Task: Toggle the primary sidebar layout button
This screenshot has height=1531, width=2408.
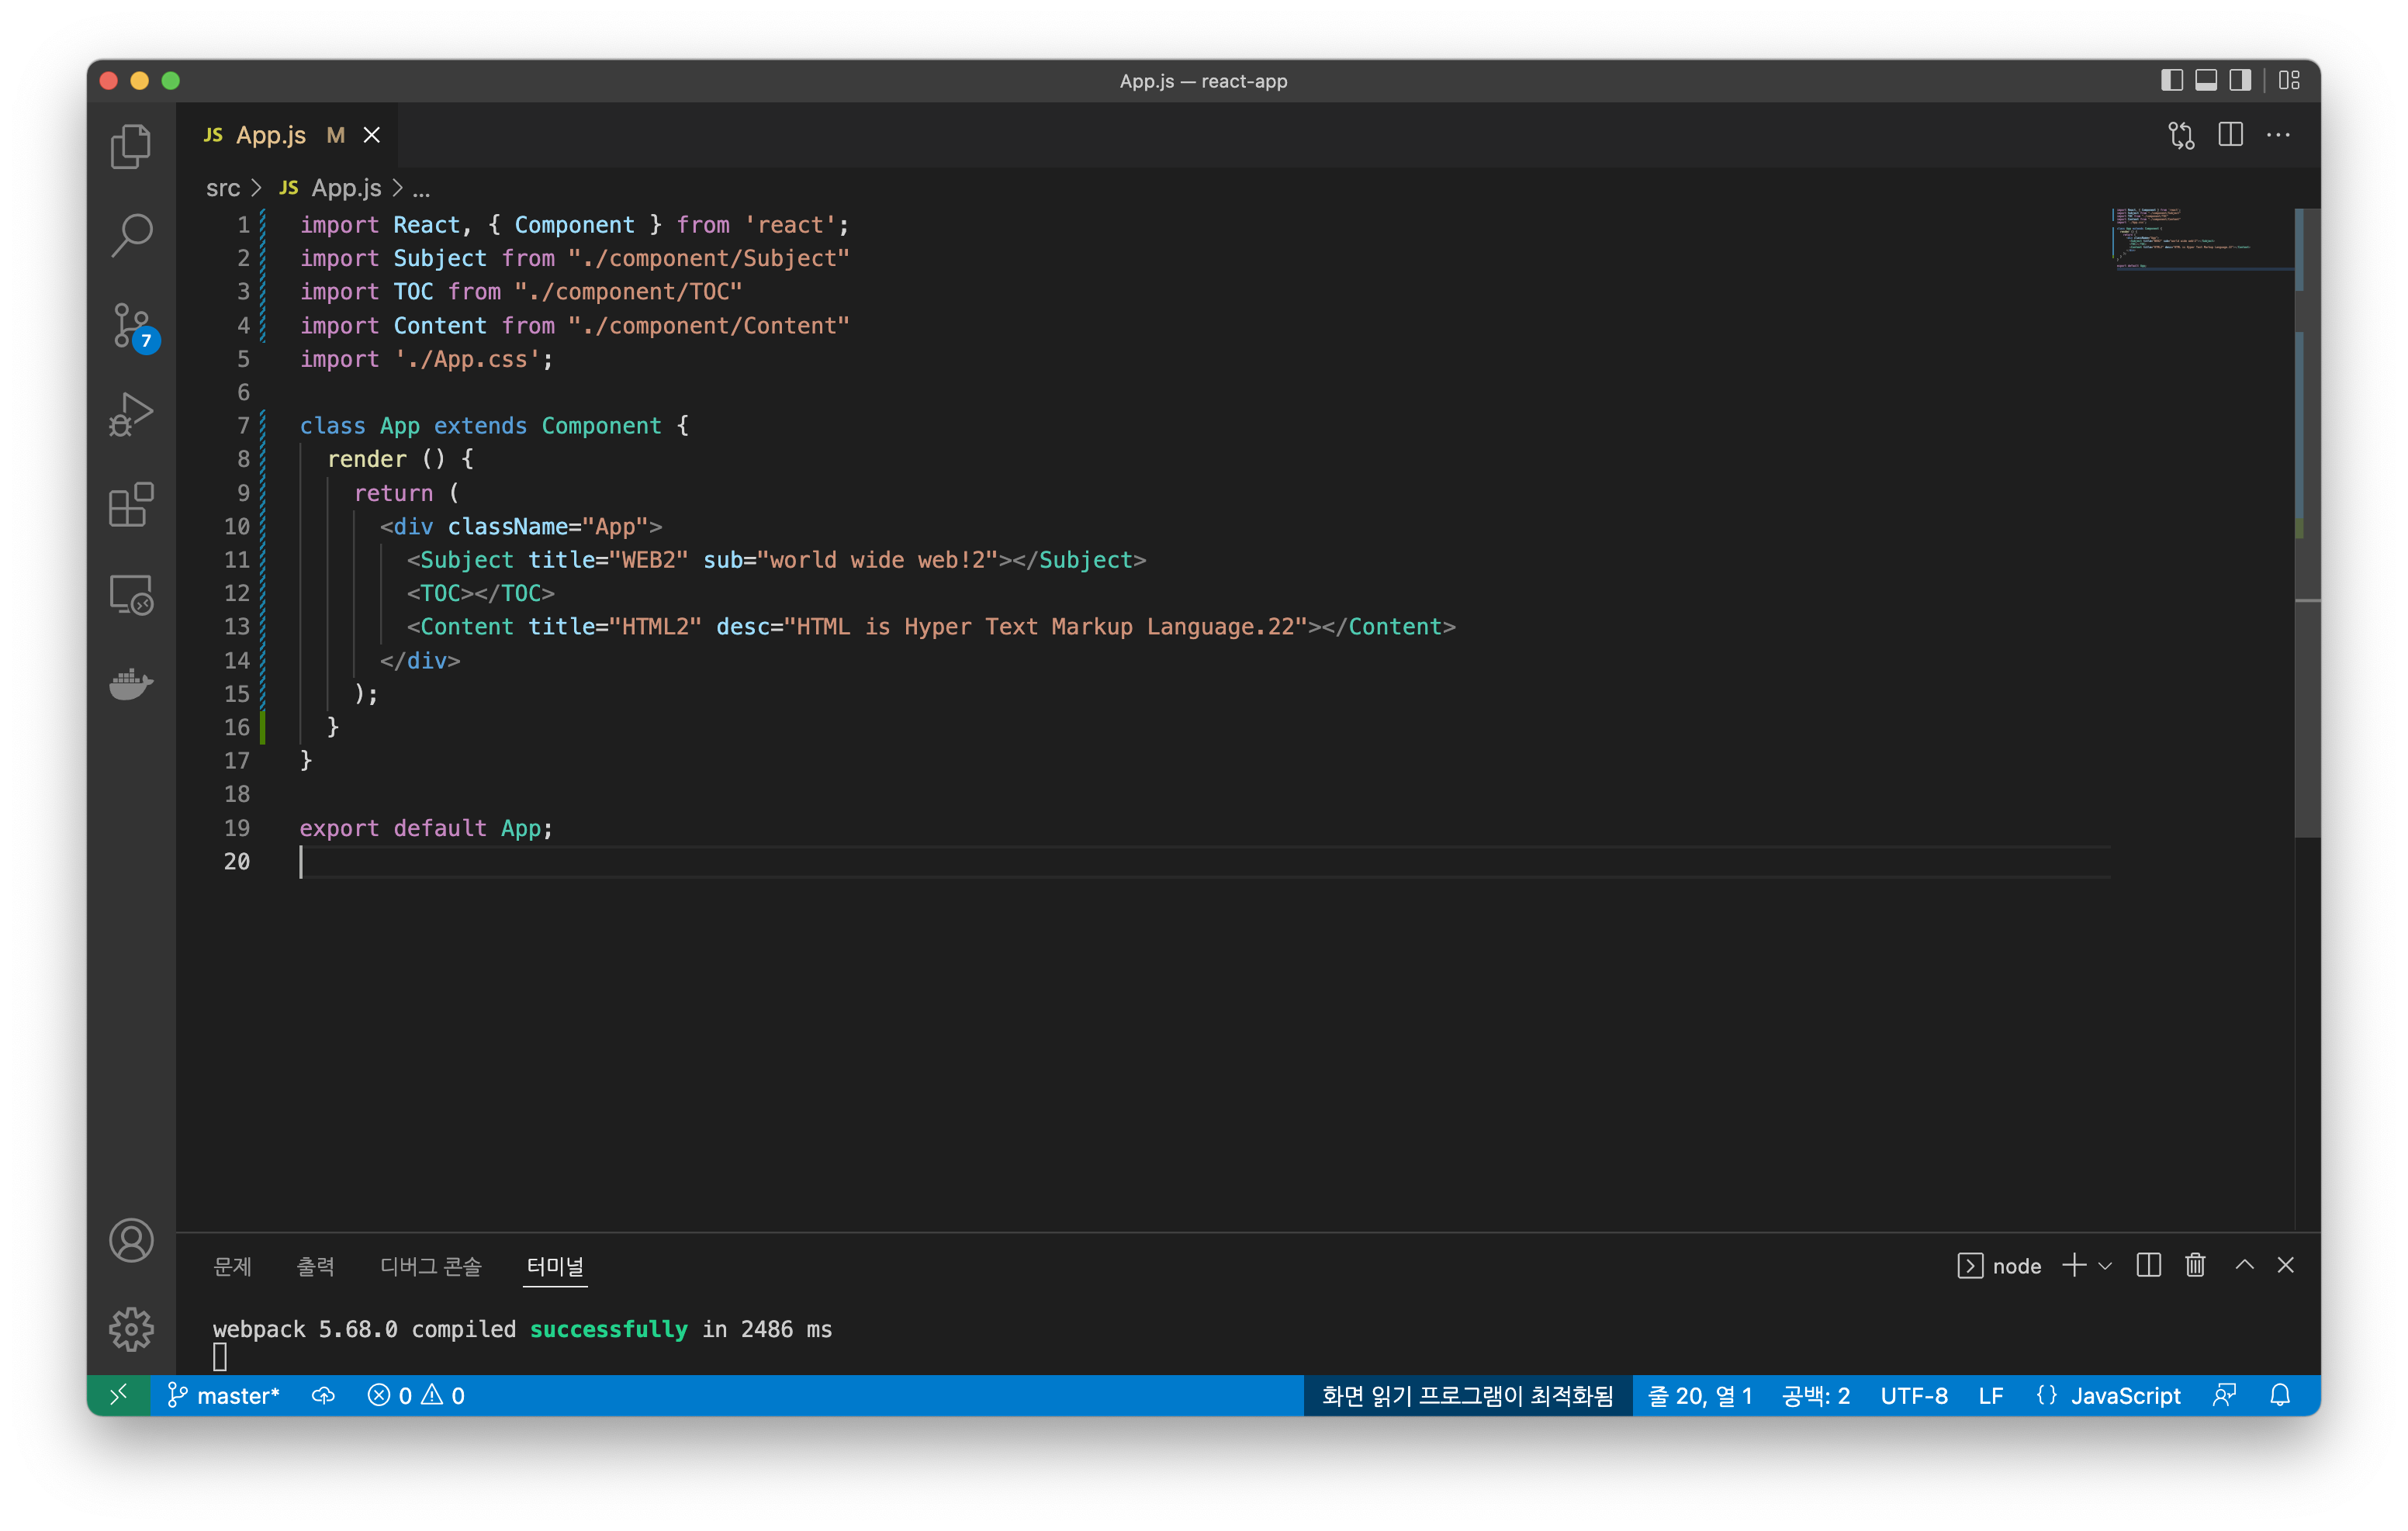Action: point(2171,81)
